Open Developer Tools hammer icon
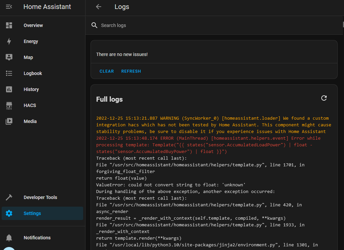 tap(9, 197)
